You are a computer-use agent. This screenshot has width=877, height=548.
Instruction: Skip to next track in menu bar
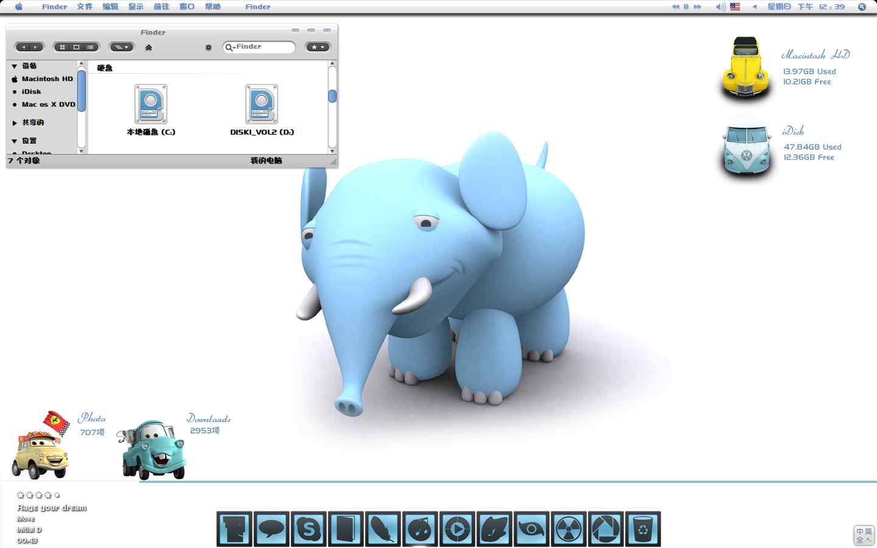697,7
